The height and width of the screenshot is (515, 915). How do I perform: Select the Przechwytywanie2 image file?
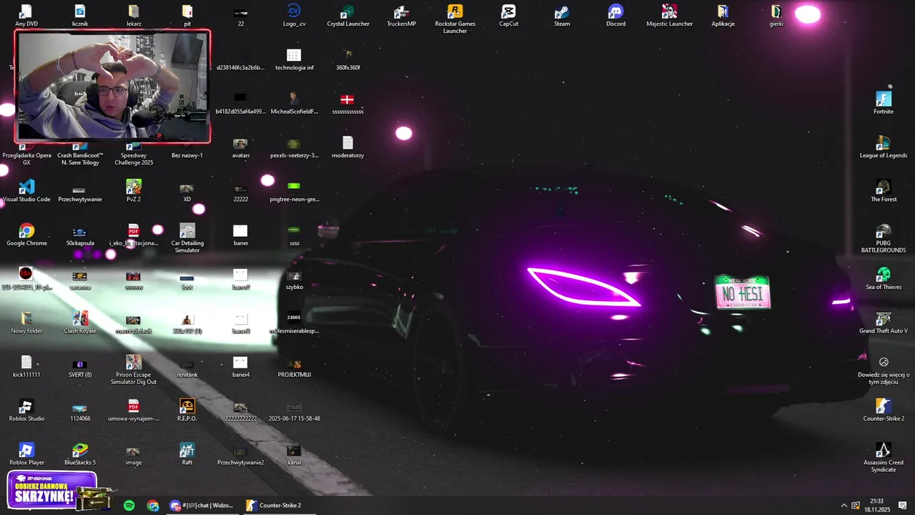[x=241, y=454]
